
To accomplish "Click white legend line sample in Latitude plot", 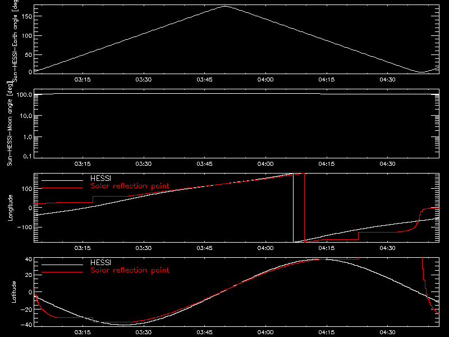I will (x=62, y=265).
